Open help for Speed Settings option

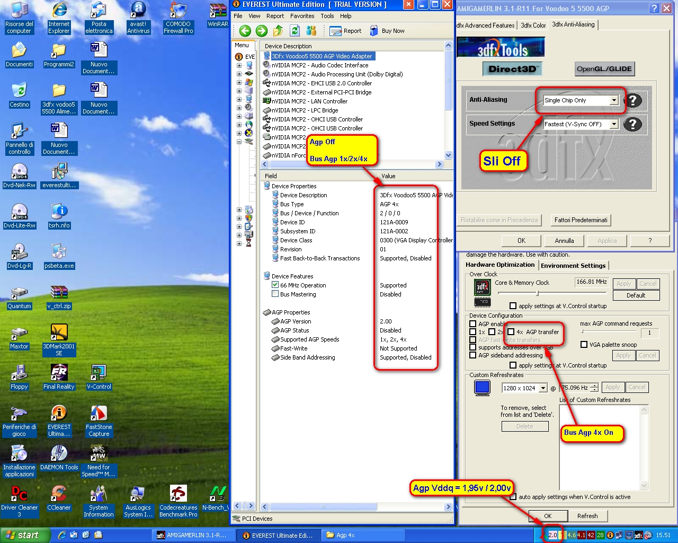(633, 124)
